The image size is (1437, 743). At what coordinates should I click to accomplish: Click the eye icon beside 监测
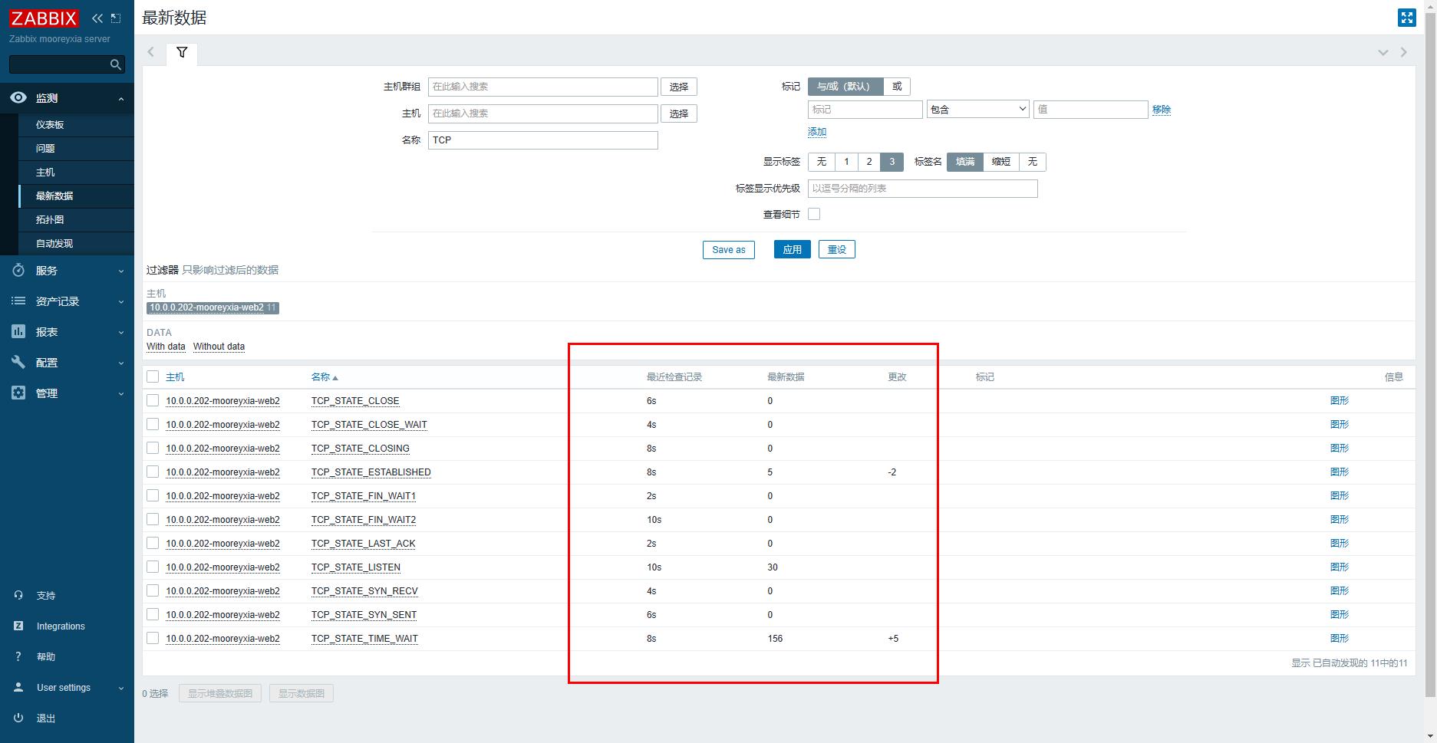point(18,97)
